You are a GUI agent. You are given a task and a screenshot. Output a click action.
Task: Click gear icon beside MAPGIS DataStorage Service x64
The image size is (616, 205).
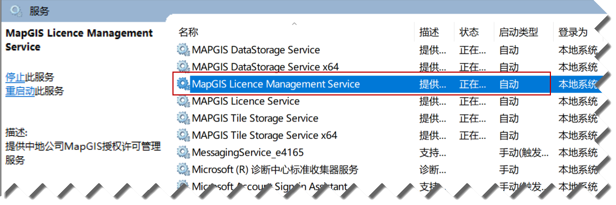pos(183,67)
